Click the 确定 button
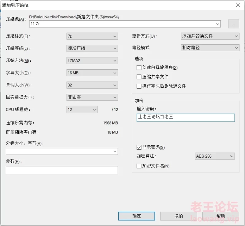245x226 pixels. point(137,216)
